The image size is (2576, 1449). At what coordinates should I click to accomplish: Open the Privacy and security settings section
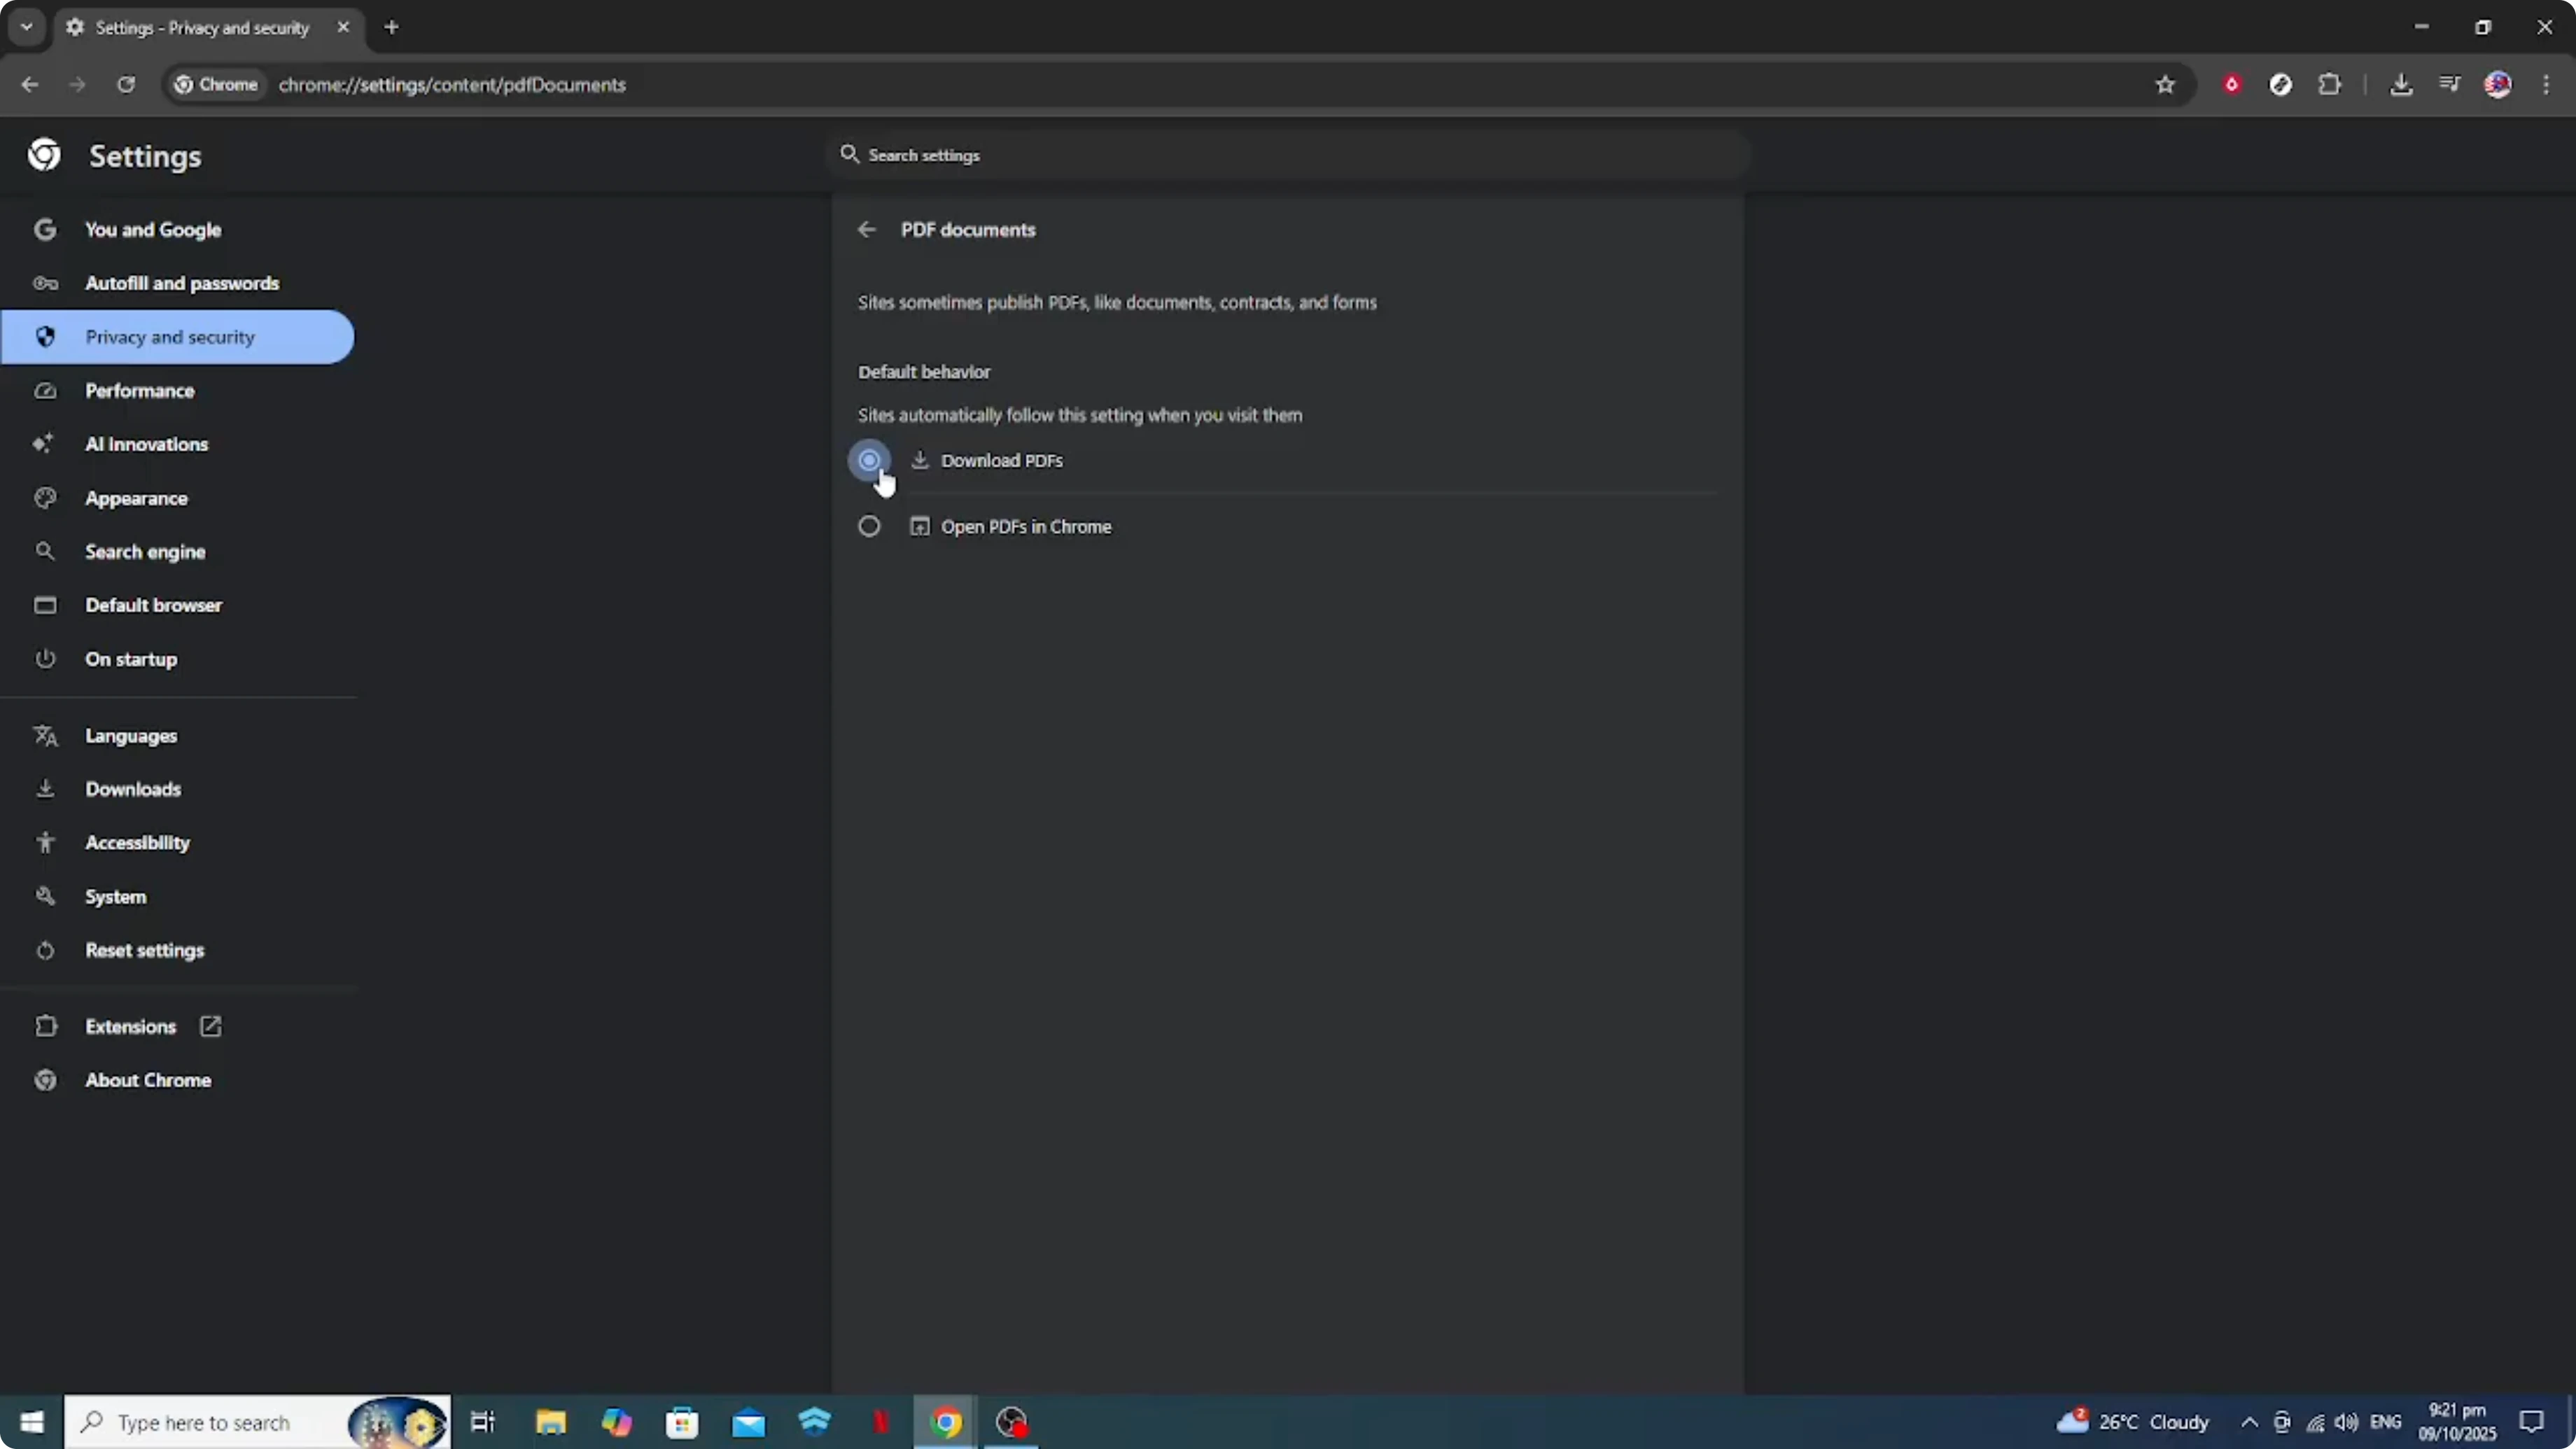[x=169, y=337]
